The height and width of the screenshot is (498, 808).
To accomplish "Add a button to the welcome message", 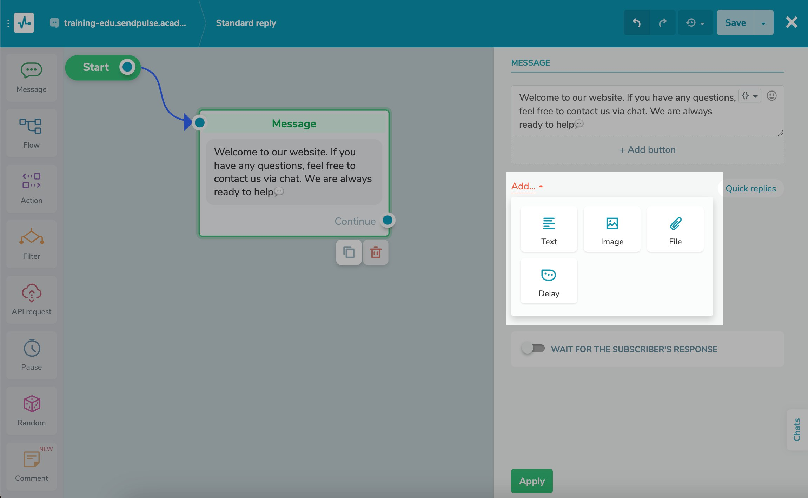I will [x=647, y=149].
